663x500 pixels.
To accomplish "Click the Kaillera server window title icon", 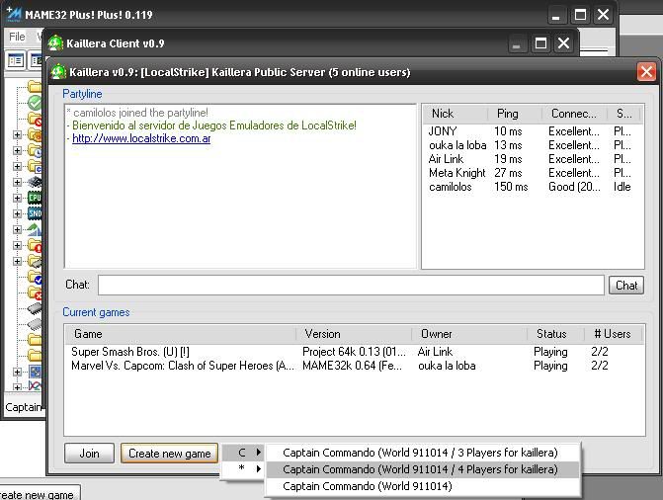I will click(x=58, y=72).
